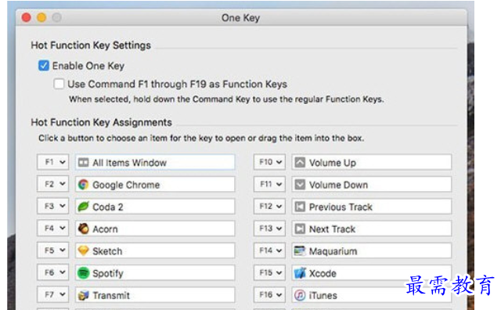Viewport: 501px width, 310px height.
Task: Open the F1 key dropdown
Action: pos(52,162)
